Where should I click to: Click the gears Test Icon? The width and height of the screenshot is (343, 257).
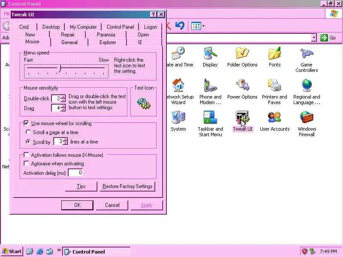(144, 103)
